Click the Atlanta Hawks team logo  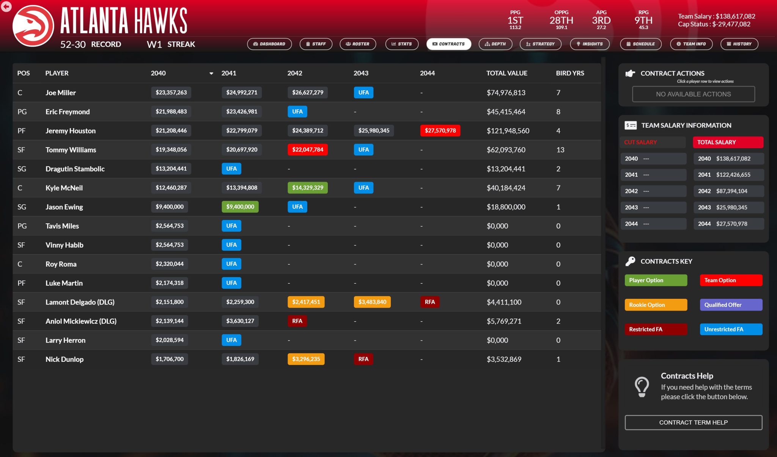point(33,26)
